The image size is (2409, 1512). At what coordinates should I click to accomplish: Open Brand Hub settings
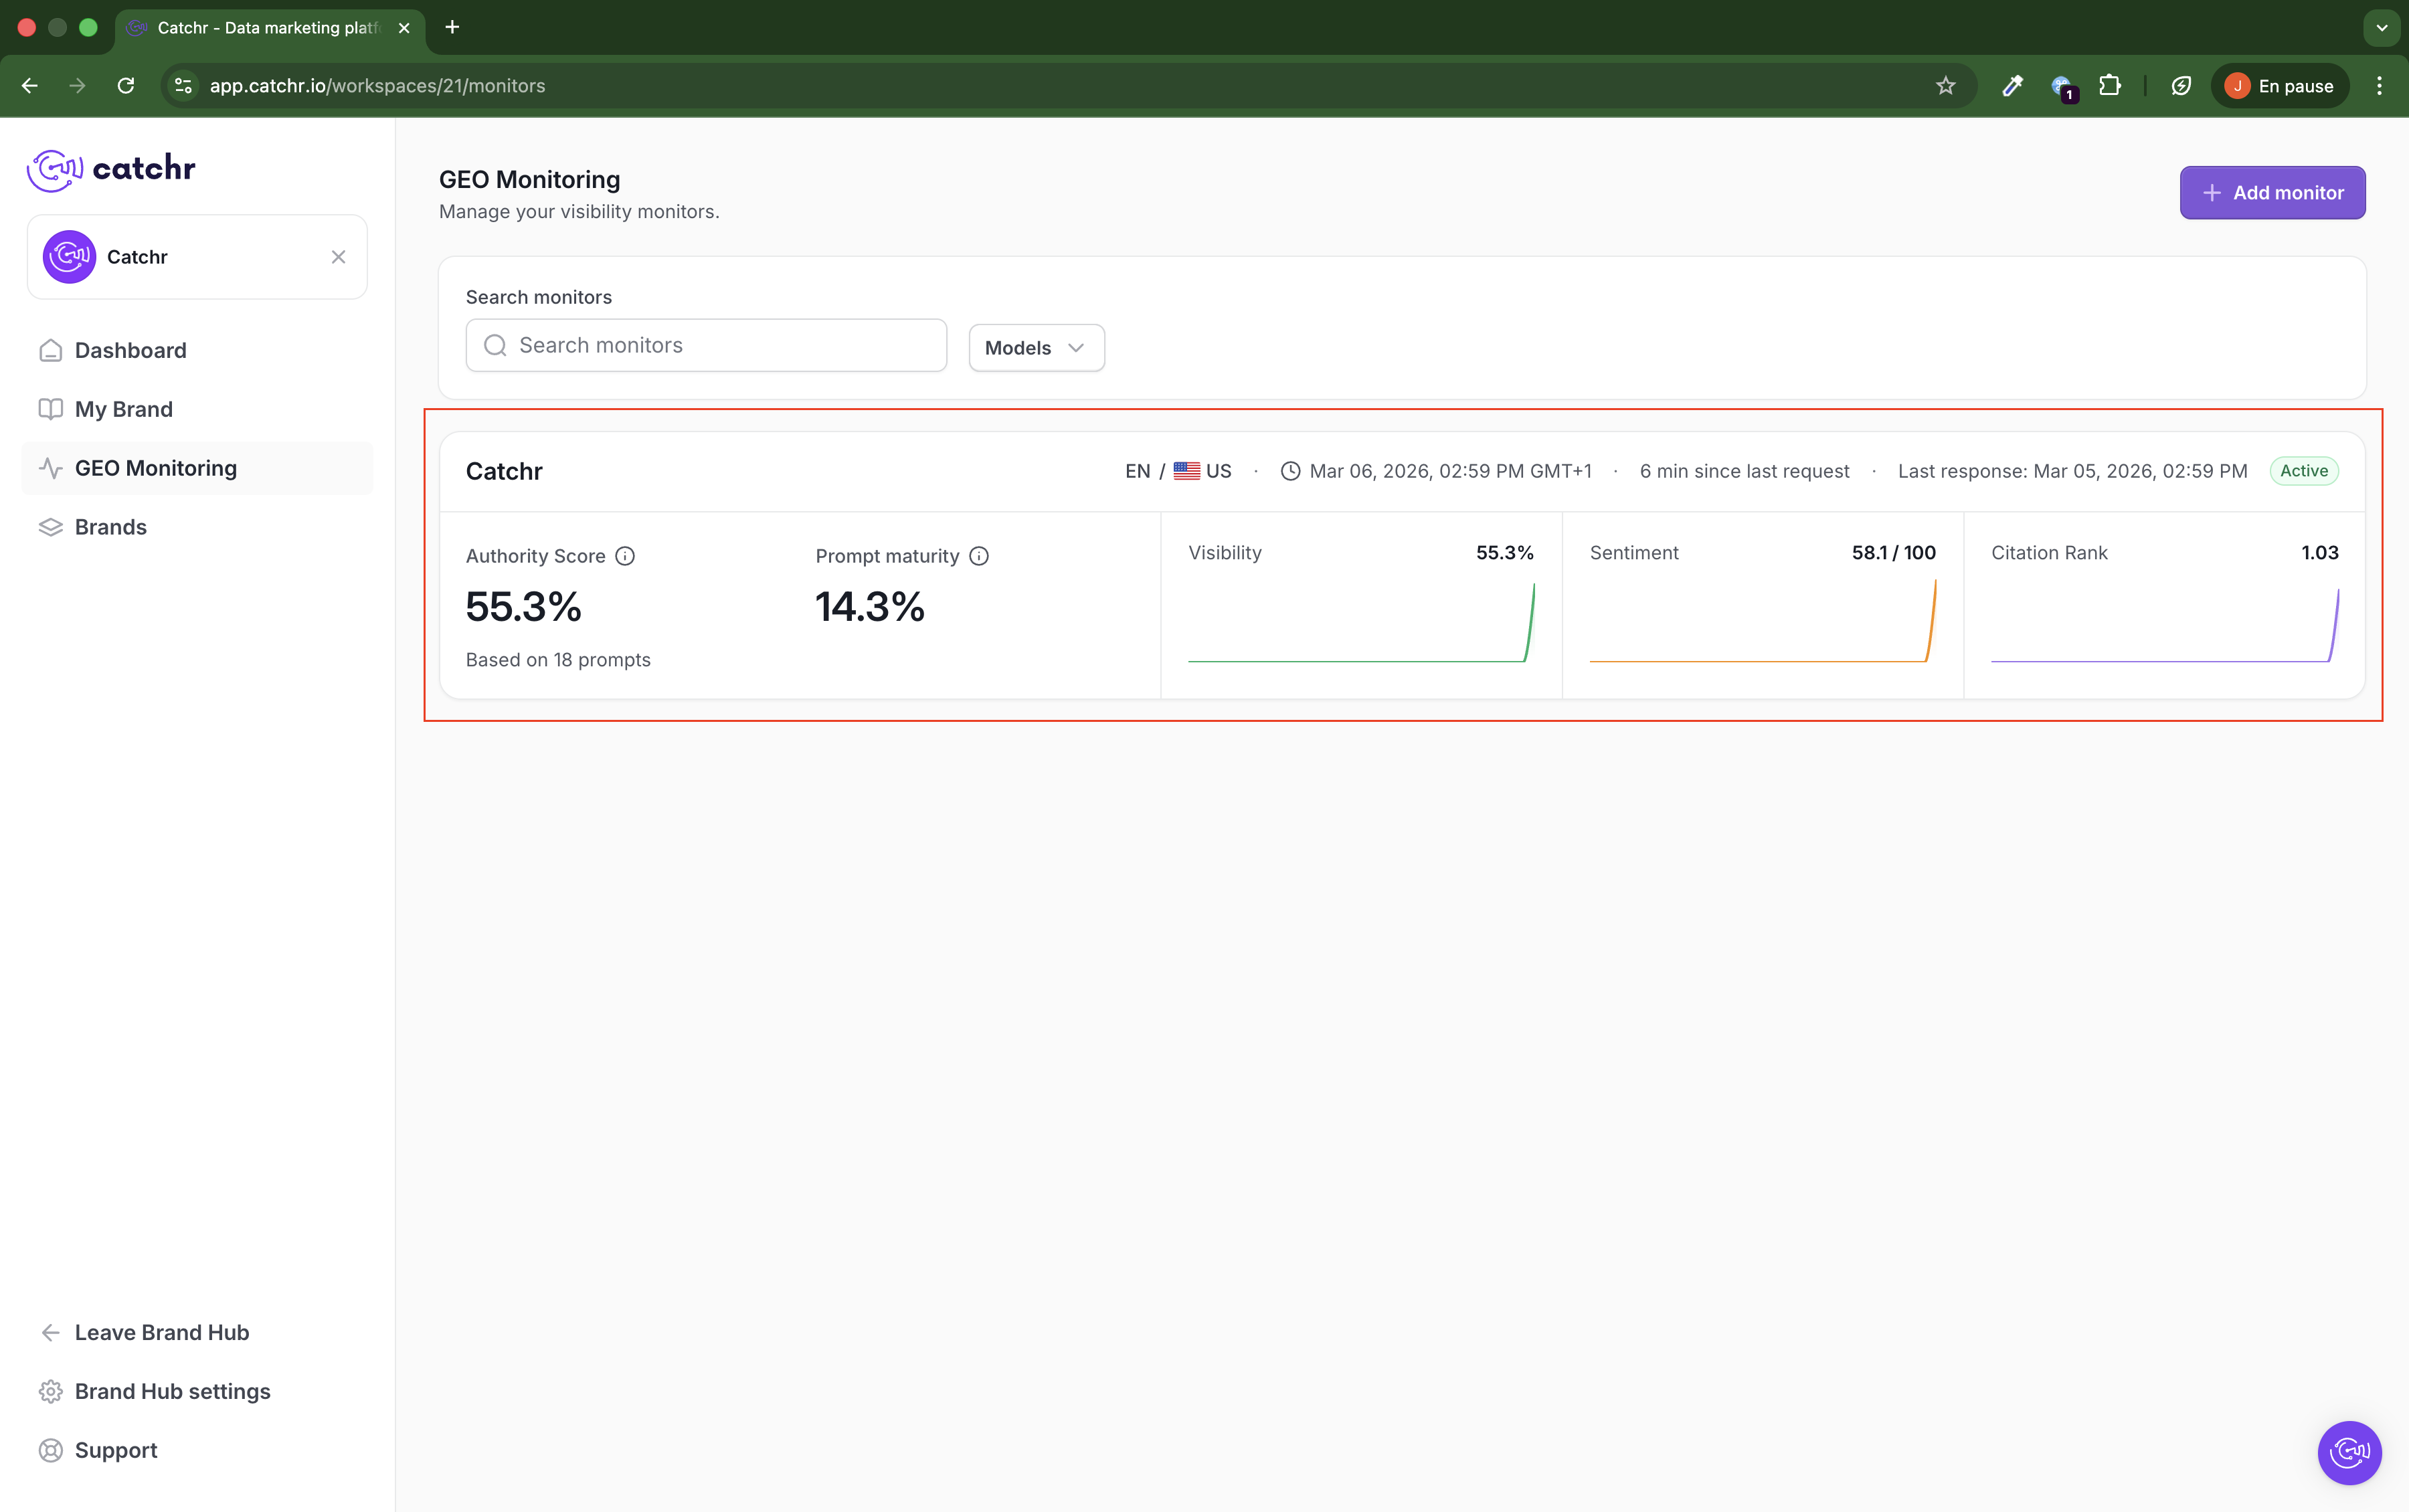pos(172,1391)
